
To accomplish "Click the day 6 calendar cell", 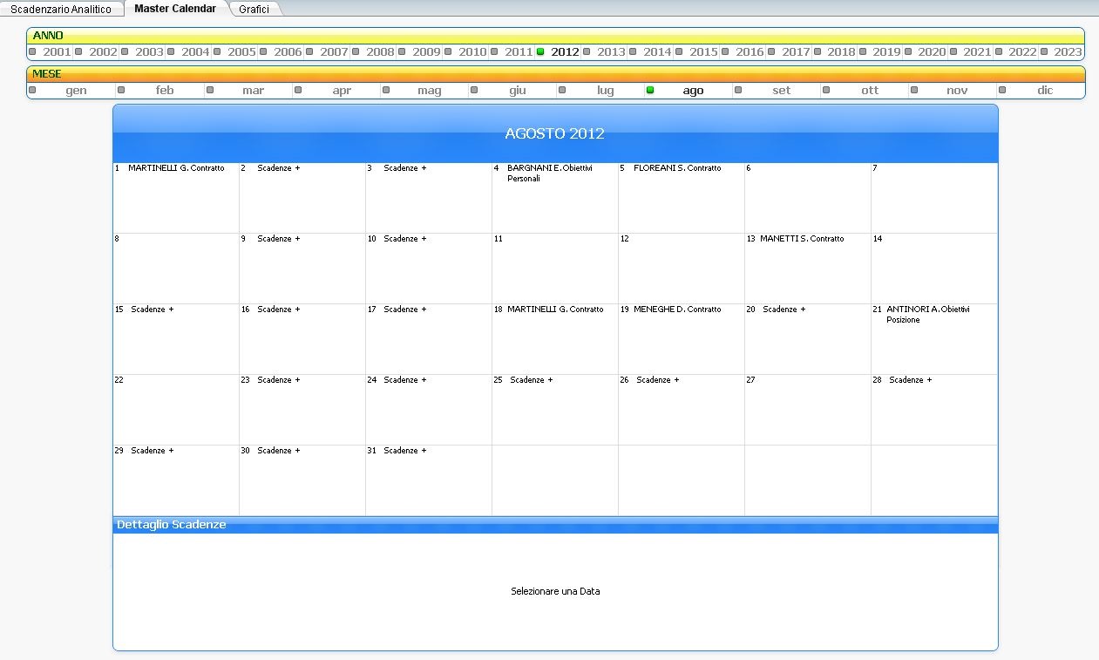I will coord(808,198).
